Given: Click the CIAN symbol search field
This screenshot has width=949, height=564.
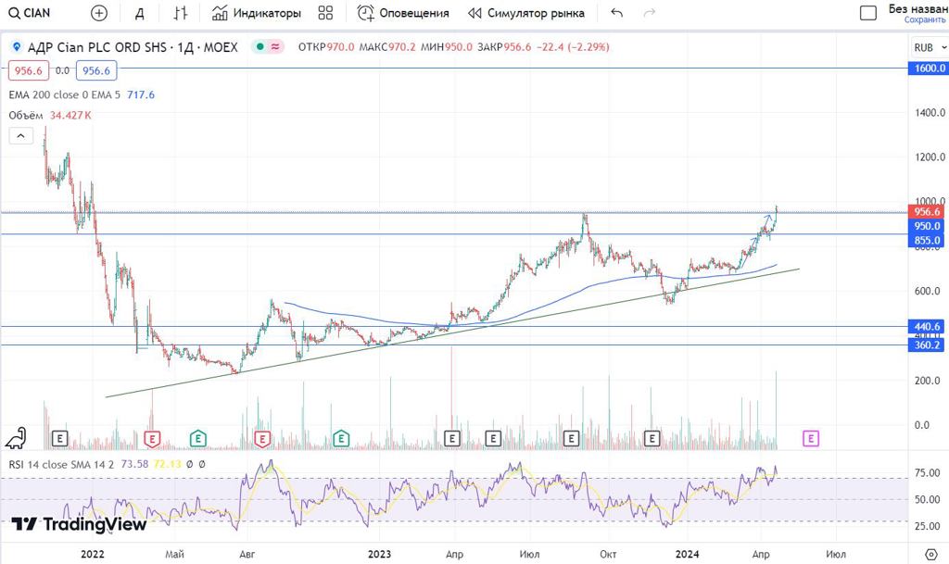Looking at the screenshot, I should [37, 13].
